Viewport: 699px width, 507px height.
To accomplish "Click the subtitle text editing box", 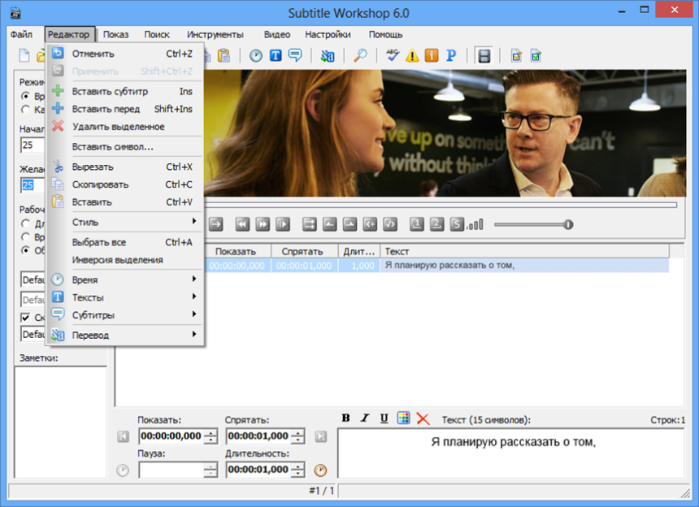I will click(x=511, y=453).
